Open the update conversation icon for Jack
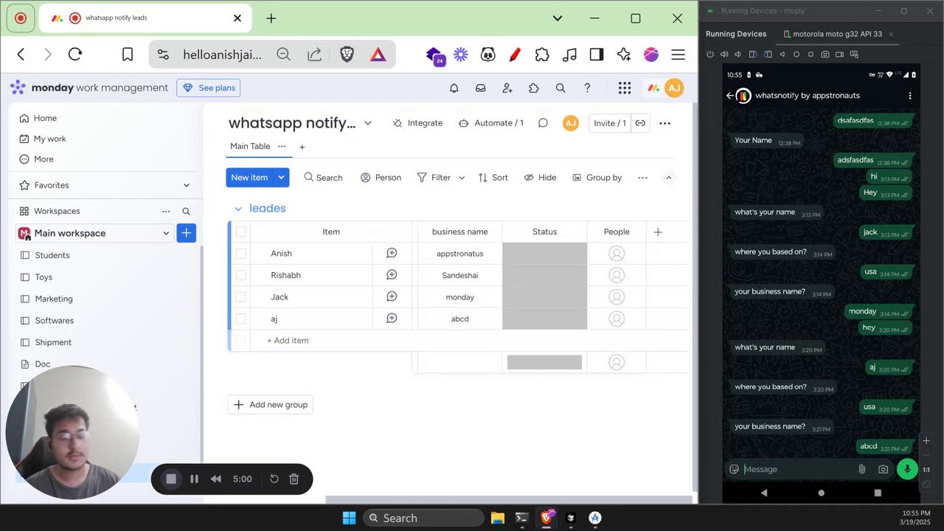 tap(392, 296)
